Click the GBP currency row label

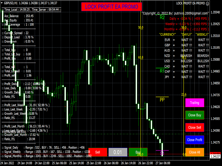[167, 45]
